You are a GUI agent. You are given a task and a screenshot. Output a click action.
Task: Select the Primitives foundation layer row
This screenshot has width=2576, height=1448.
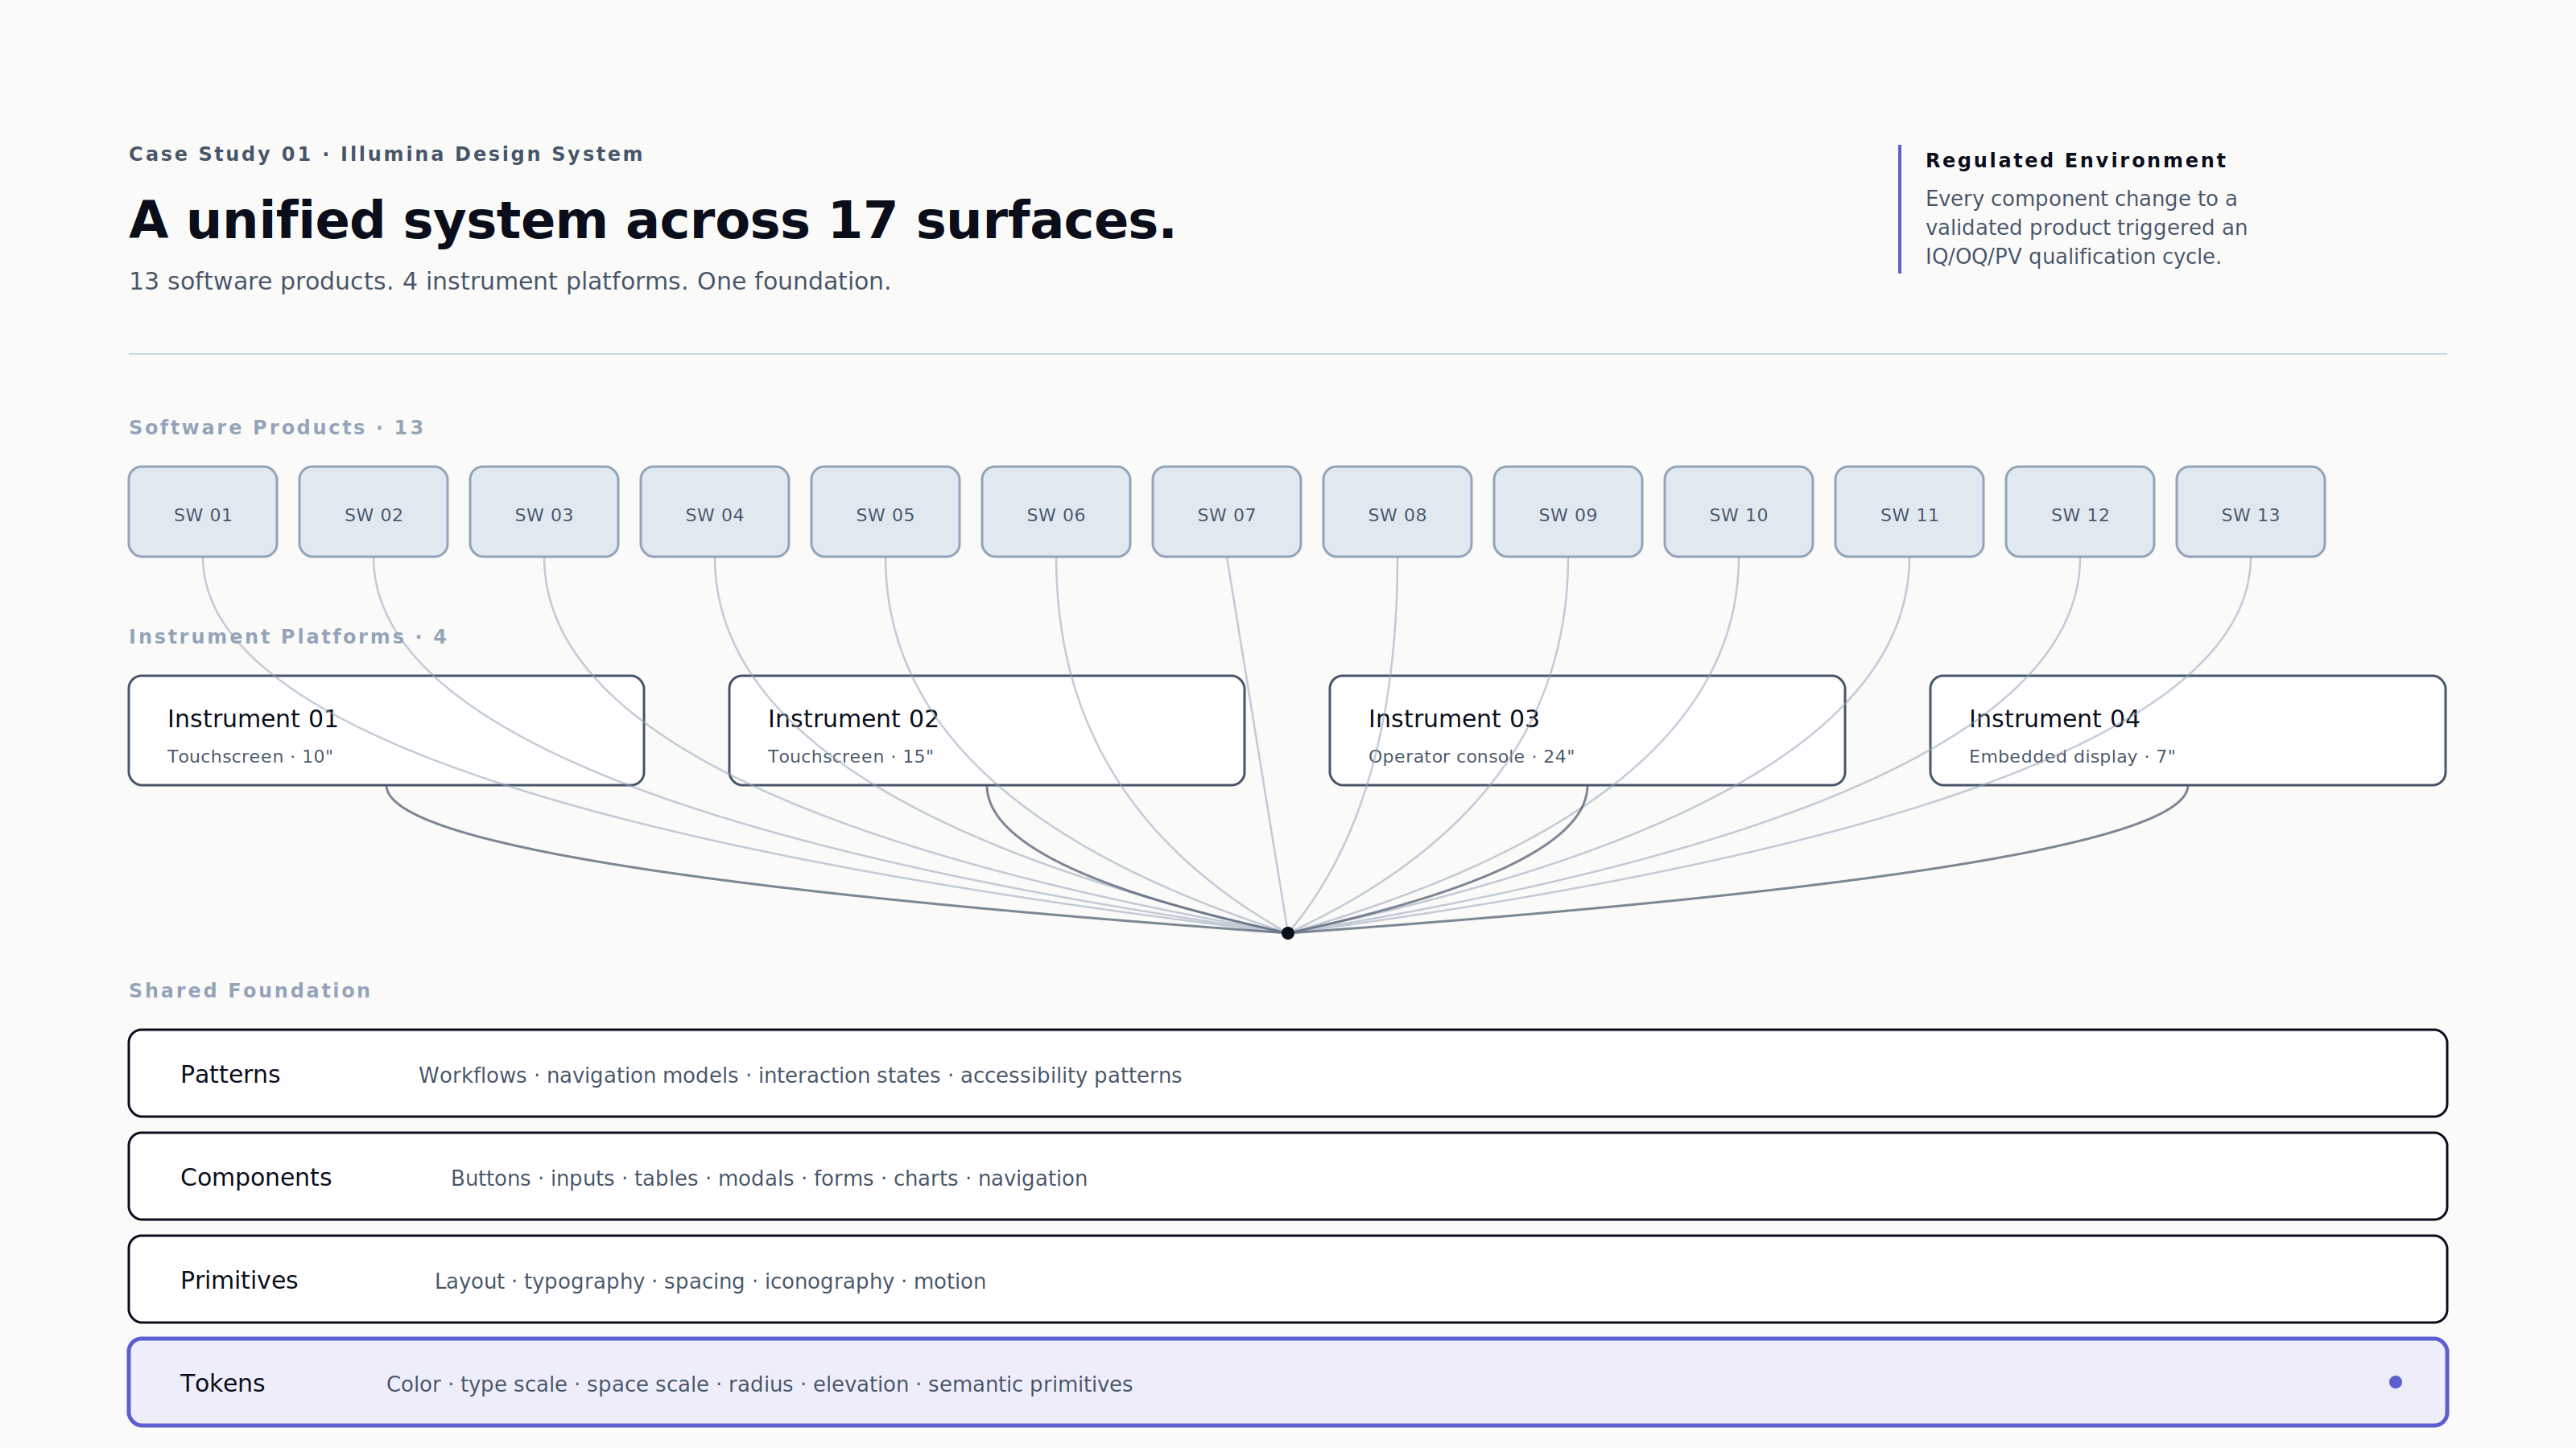pyautogui.click(x=1288, y=1279)
